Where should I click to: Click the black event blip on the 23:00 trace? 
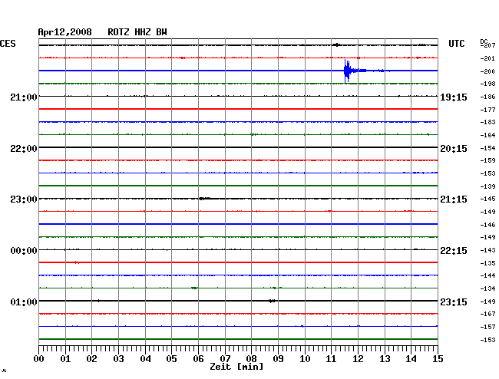[x=205, y=199]
